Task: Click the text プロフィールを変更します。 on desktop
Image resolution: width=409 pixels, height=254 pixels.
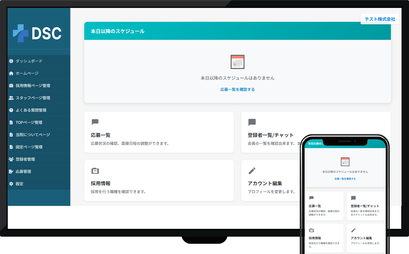Action: click(x=272, y=192)
